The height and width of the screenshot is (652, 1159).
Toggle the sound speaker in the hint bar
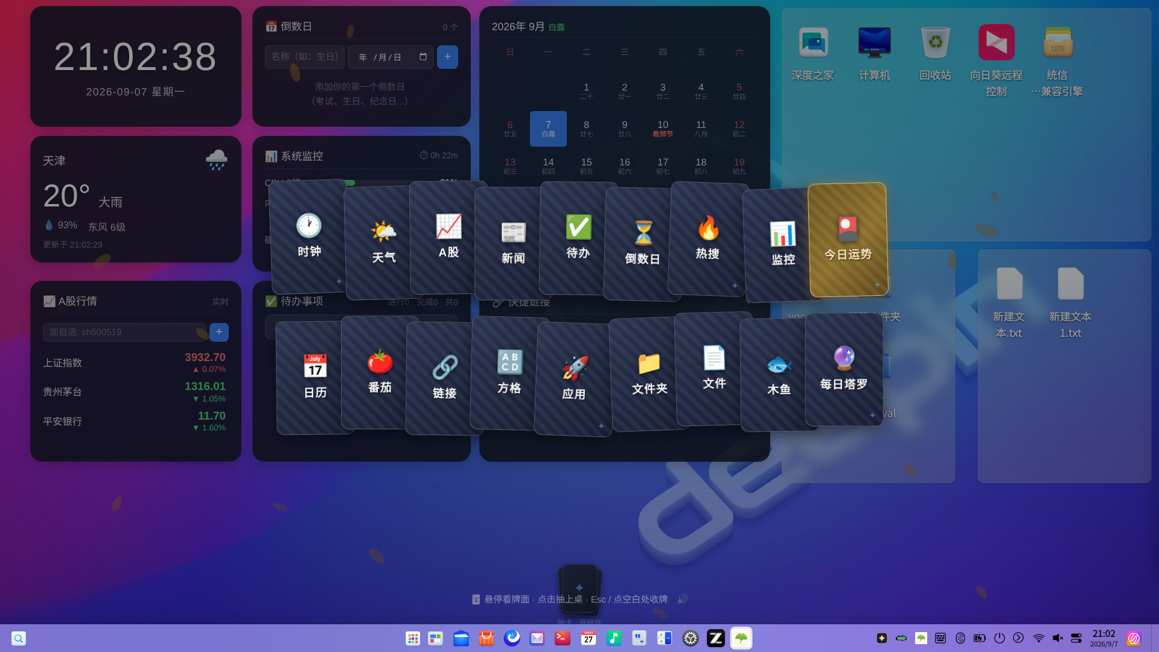tap(682, 599)
